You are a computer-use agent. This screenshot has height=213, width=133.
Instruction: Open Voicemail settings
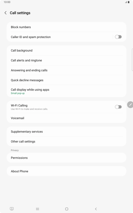66,118
